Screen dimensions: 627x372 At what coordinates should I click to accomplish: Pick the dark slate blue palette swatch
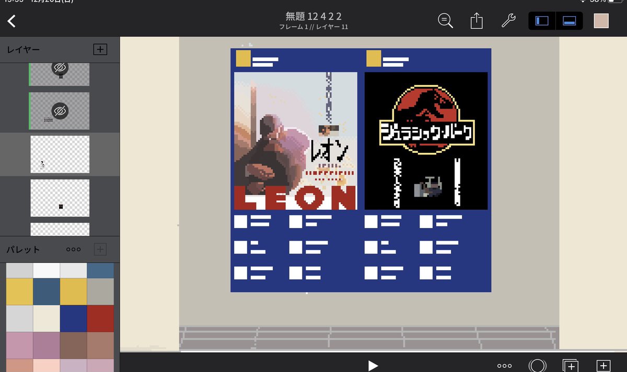click(47, 292)
